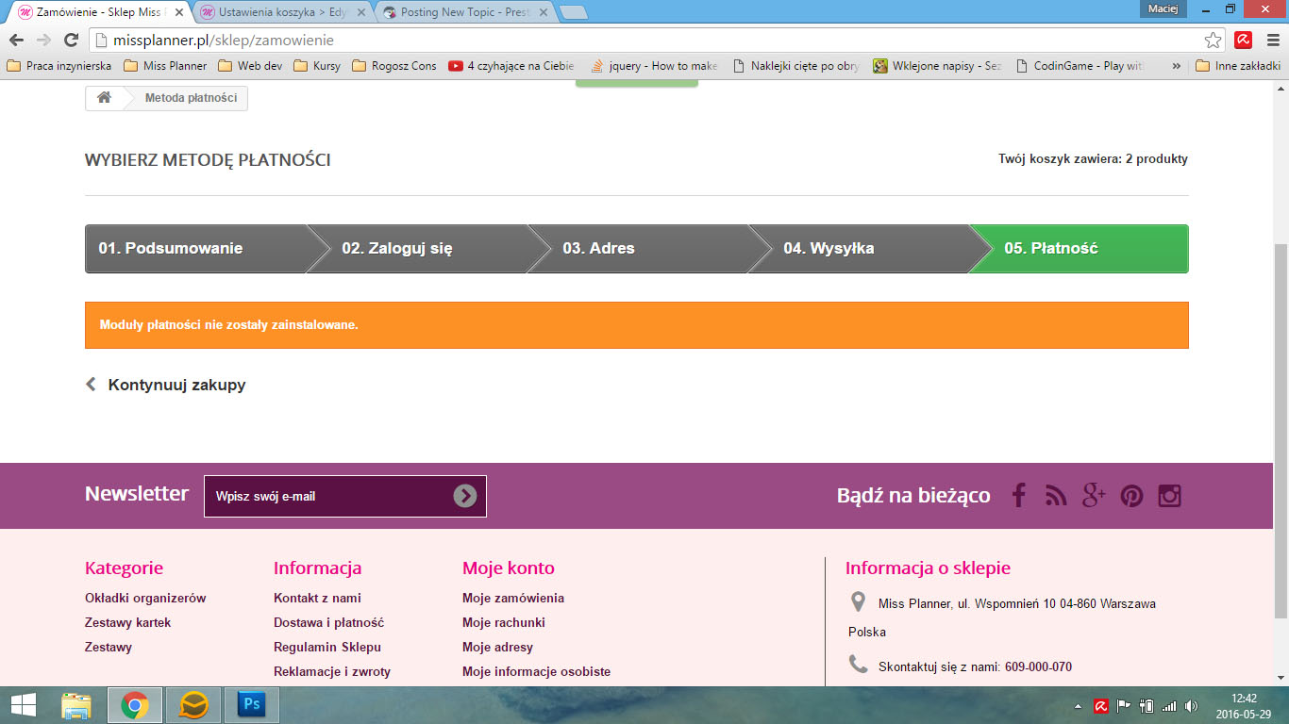Open the Google Plus social icon
Viewport: 1289px width, 724px height.
[x=1094, y=496]
